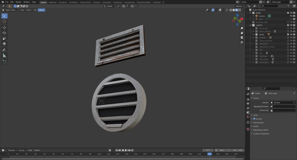Open the Render properties tab icon

pyautogui.click(x=248, y=99)
